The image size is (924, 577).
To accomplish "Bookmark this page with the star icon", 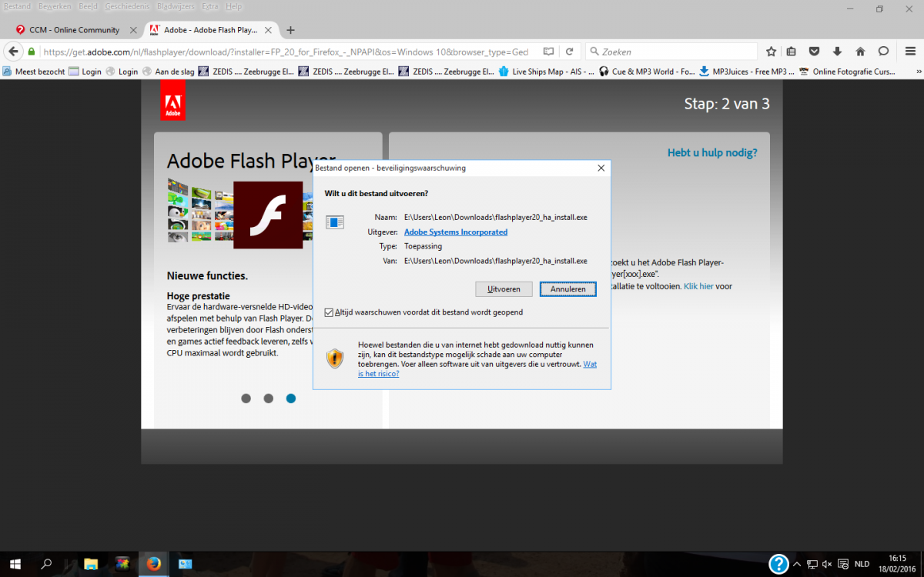I will [772, 52].
